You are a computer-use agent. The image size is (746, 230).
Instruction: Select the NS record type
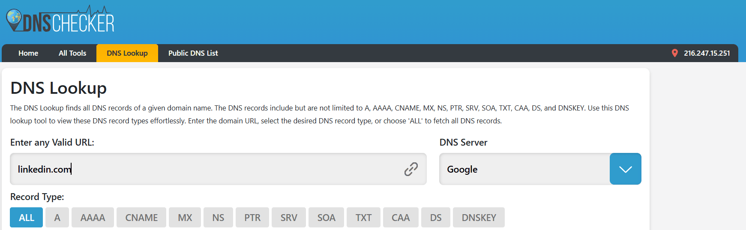(x=218, y=218)
